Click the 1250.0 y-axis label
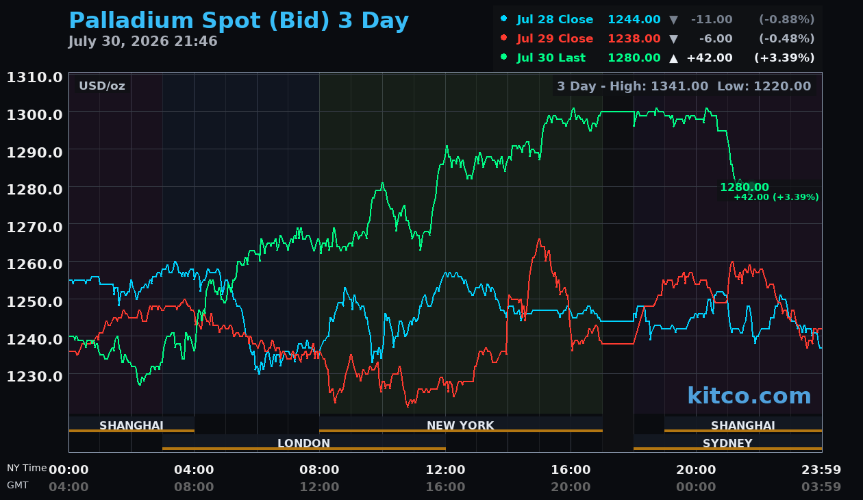The width and height of the screenshot is (863, 500). [35, 301]
